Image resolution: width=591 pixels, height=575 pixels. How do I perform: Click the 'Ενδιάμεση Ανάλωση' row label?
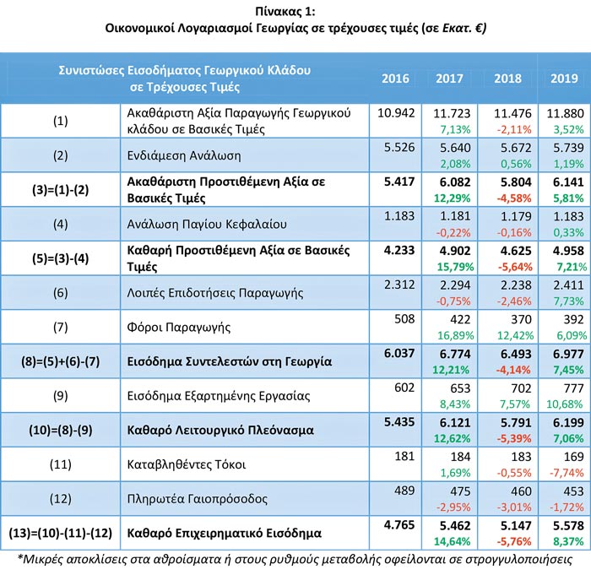pos(183,155)
